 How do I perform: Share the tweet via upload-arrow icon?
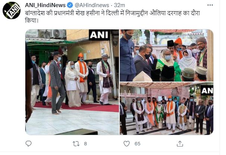[180, 143]
